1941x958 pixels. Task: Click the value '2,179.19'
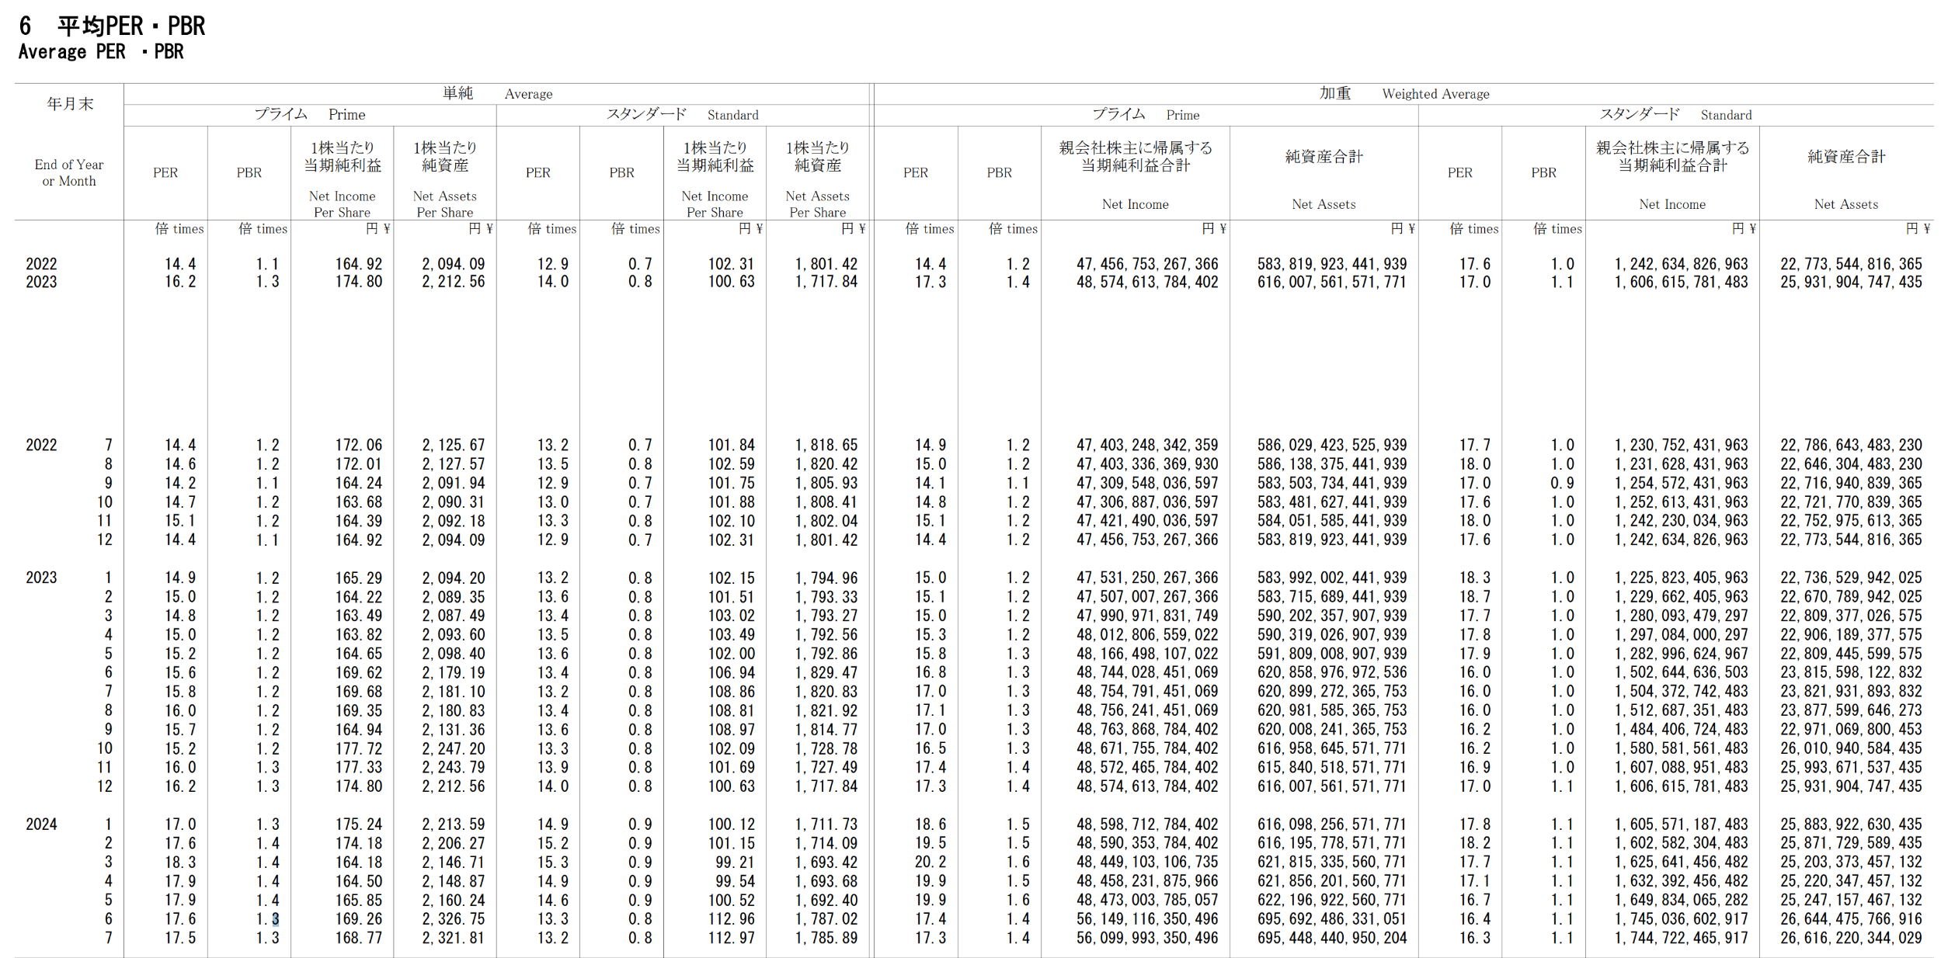click(454, 673)
